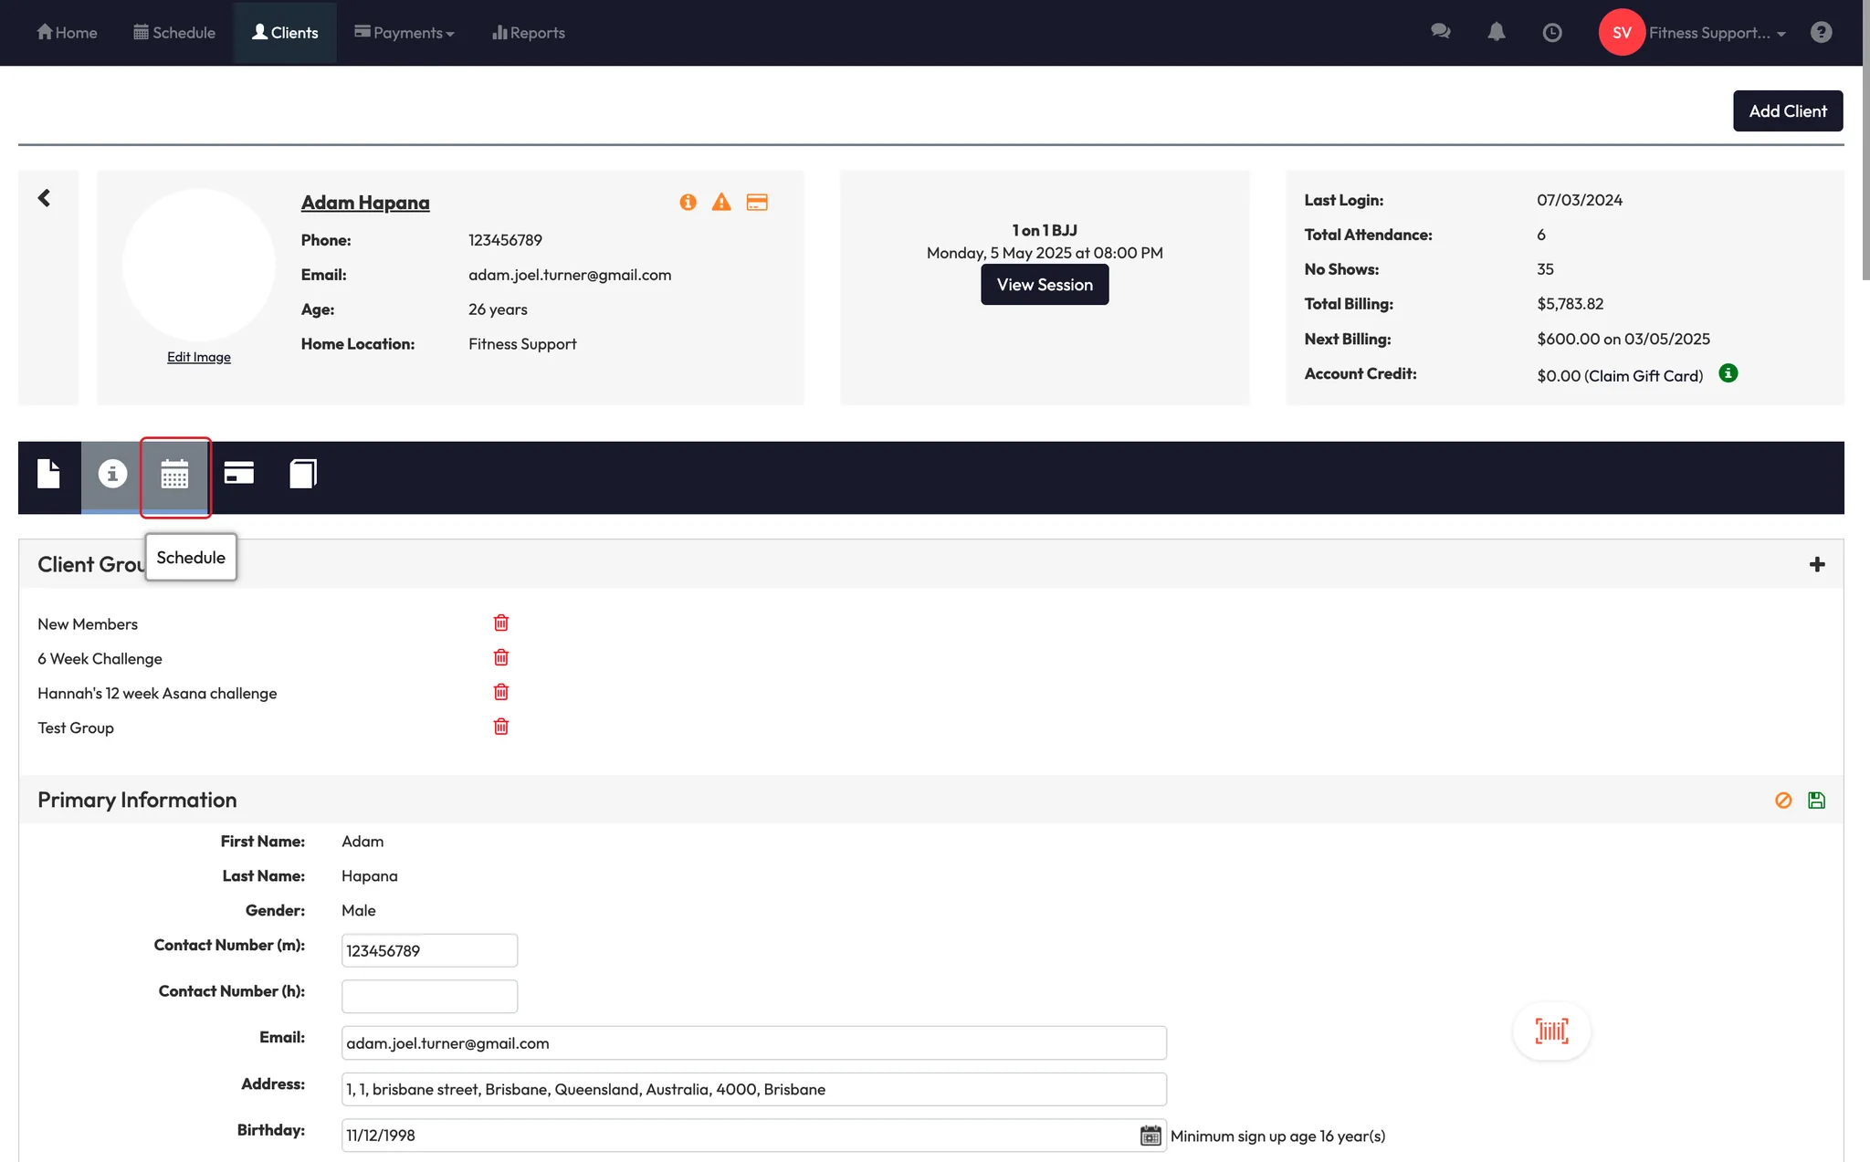Image resolution: width=1870 pixels, height=1162 pixels.
Task: Open the client notebook tab icon
Action: (x=303, y=474)
